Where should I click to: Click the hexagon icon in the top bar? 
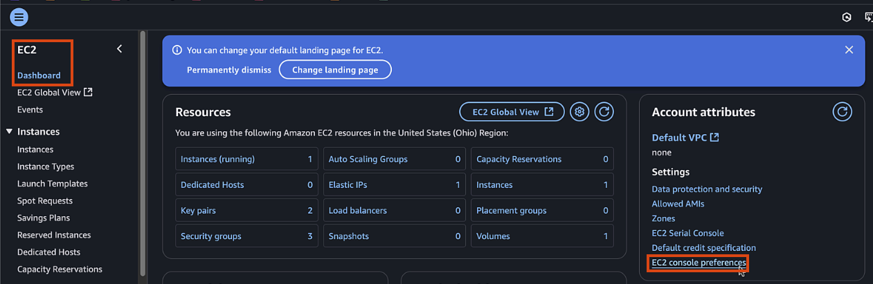point(846,17)
